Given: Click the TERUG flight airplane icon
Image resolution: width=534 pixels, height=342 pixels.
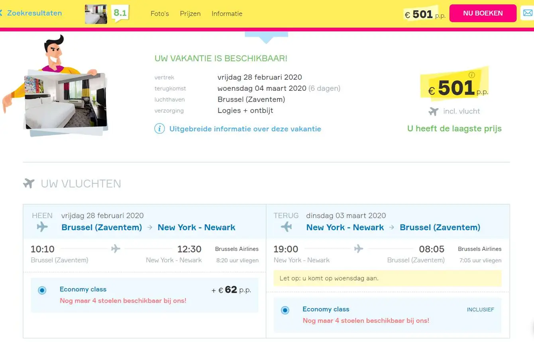Looking at the screenshot, I should (x=286, y=227).
